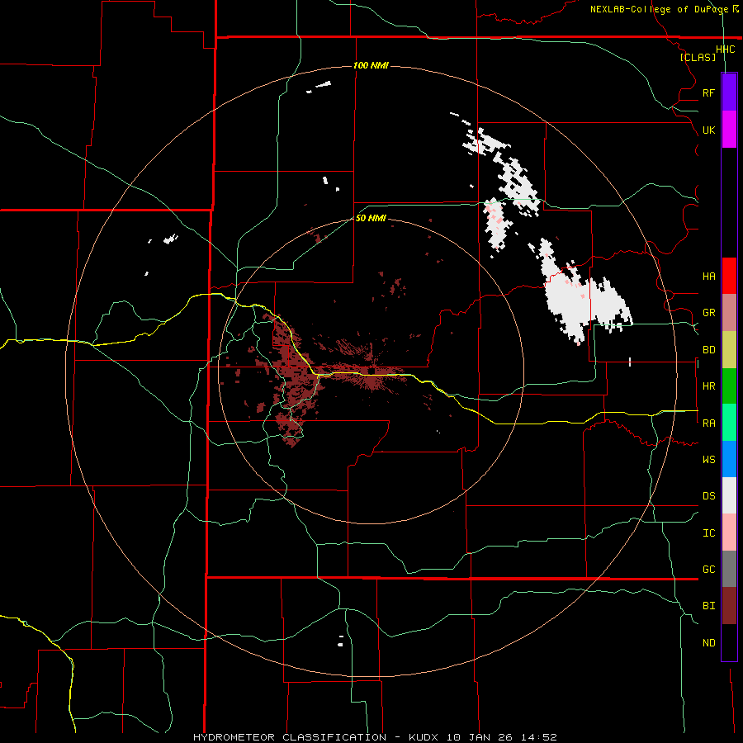Image resolution: width=743 pixels, height=743 pixels.
Task: Click the 14:52 timestamp
Action: 539,737
